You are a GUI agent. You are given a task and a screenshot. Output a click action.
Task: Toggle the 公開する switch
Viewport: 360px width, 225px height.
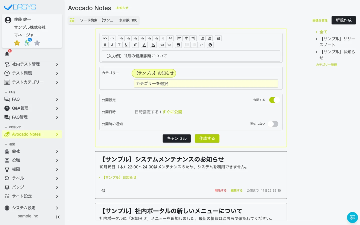274,100
